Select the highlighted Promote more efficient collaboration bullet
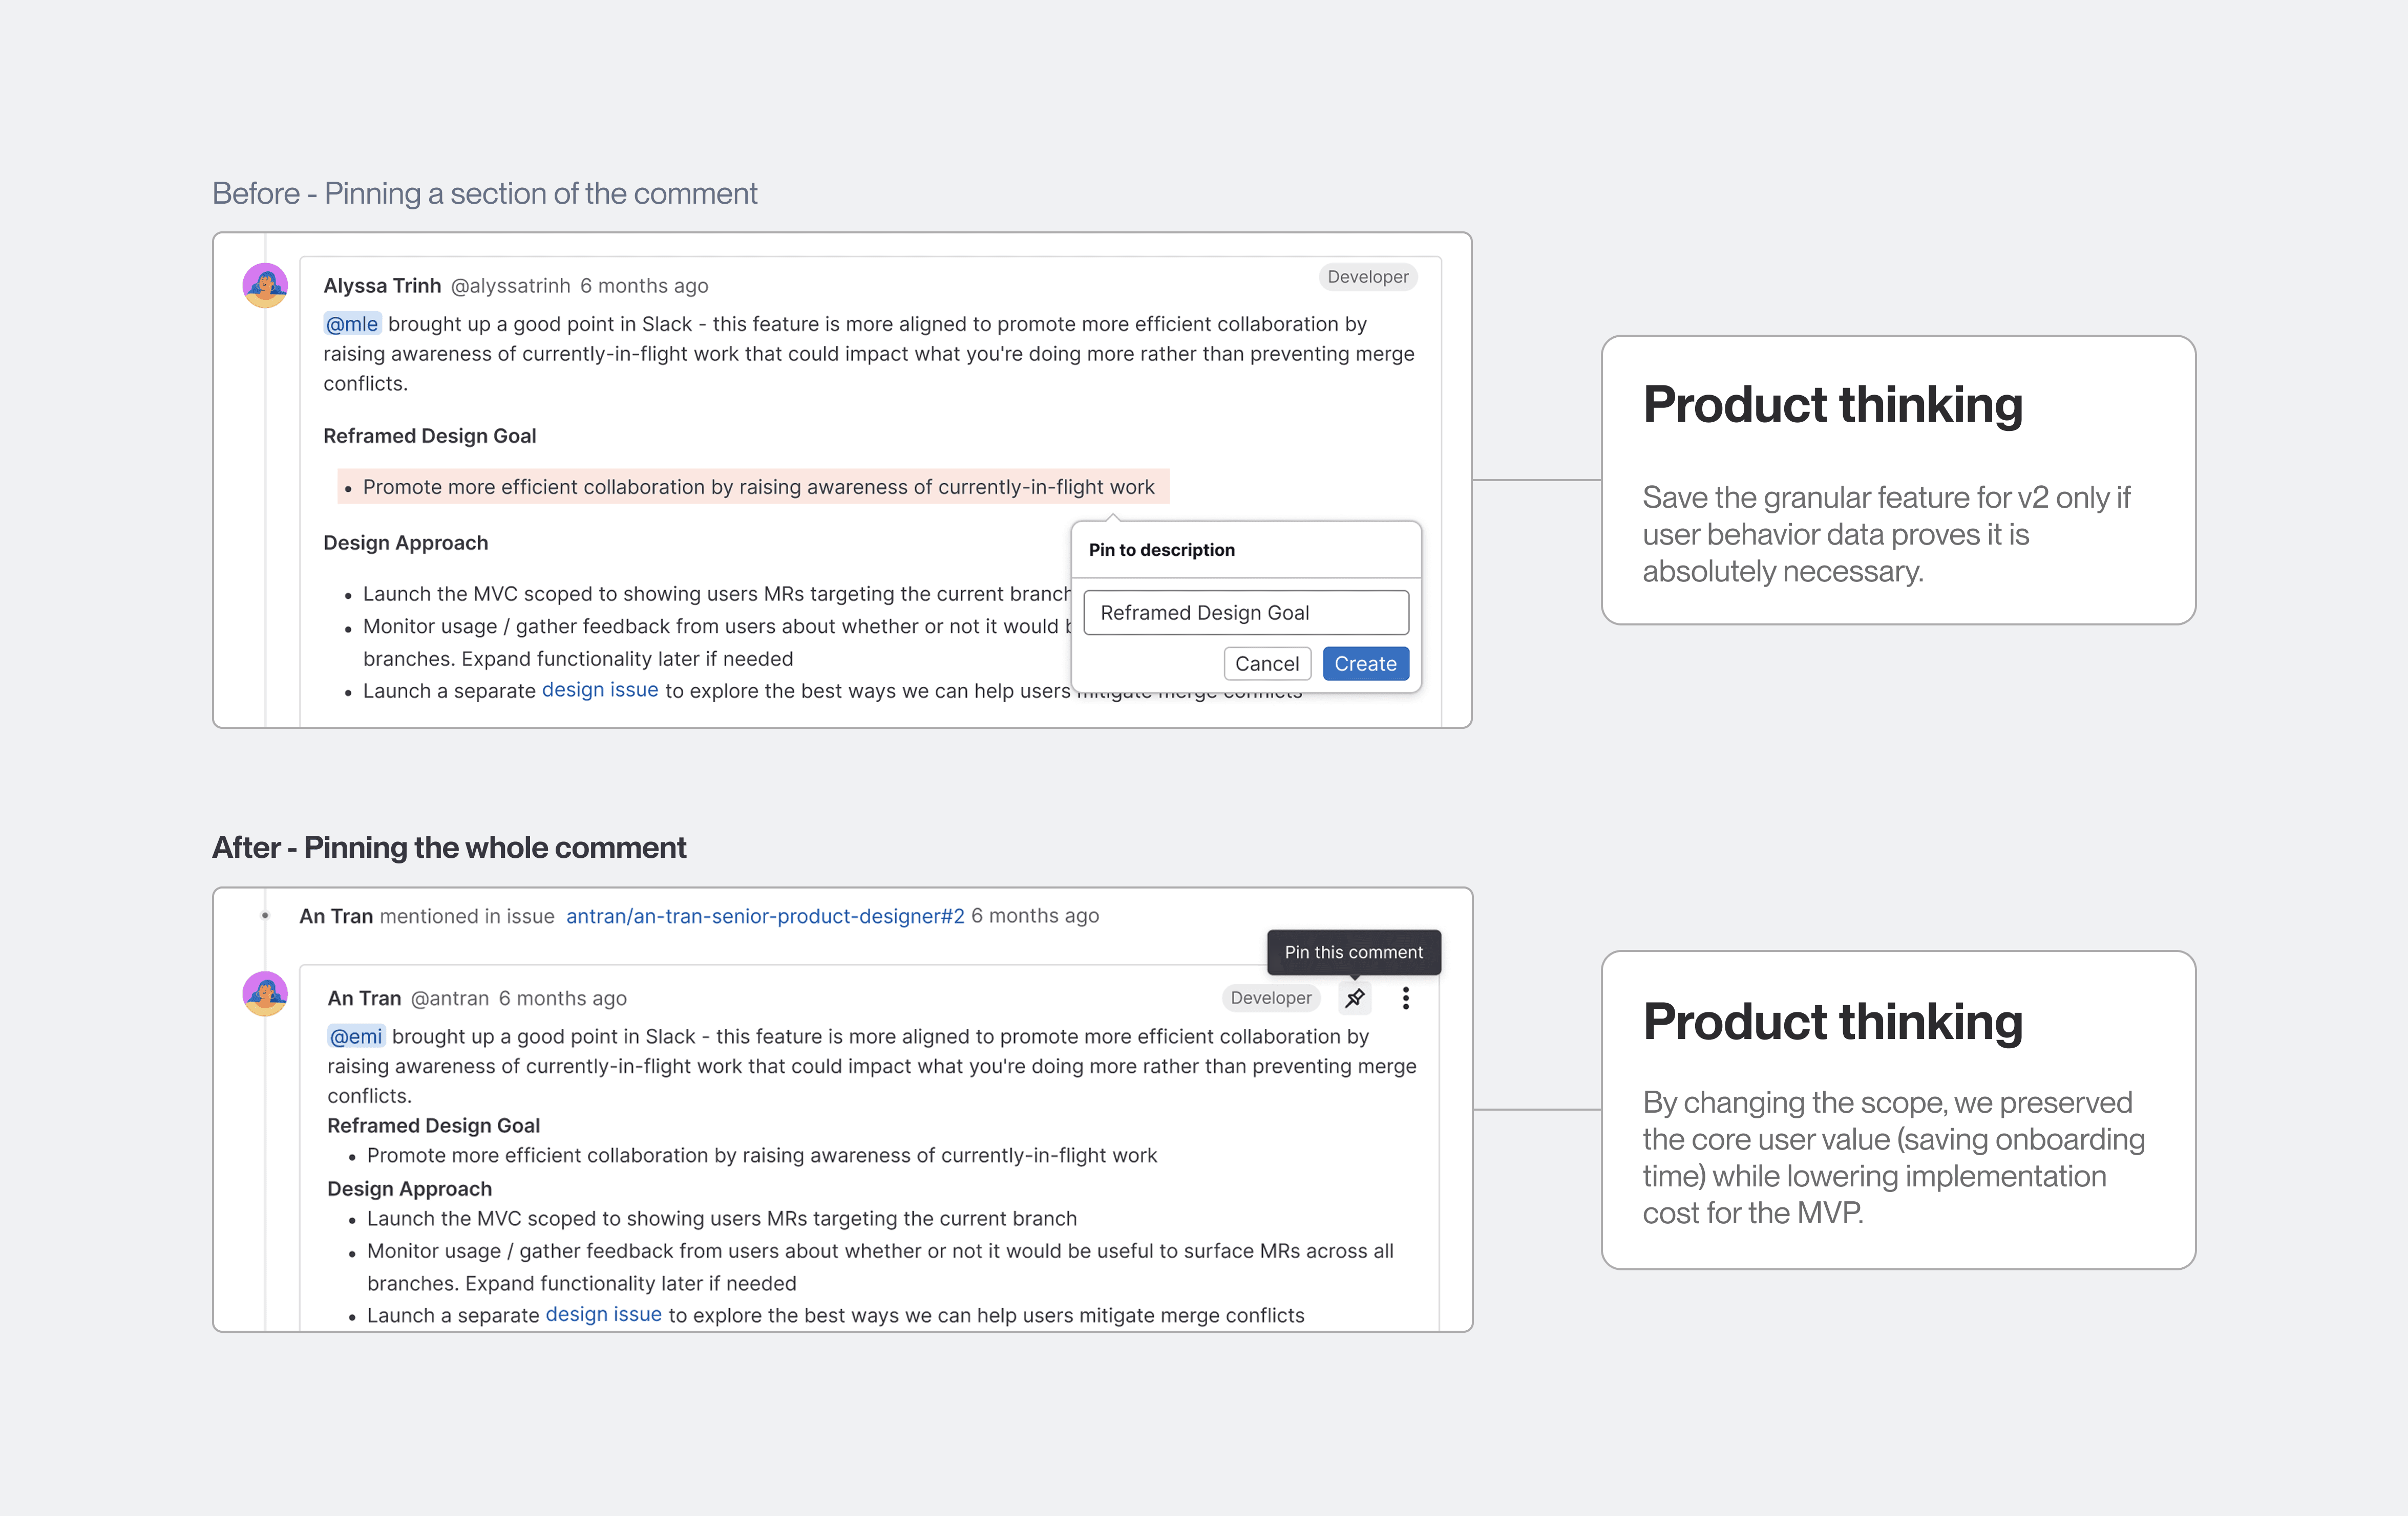This screenshot has height=1516, width=2408. tap(753, 487)
